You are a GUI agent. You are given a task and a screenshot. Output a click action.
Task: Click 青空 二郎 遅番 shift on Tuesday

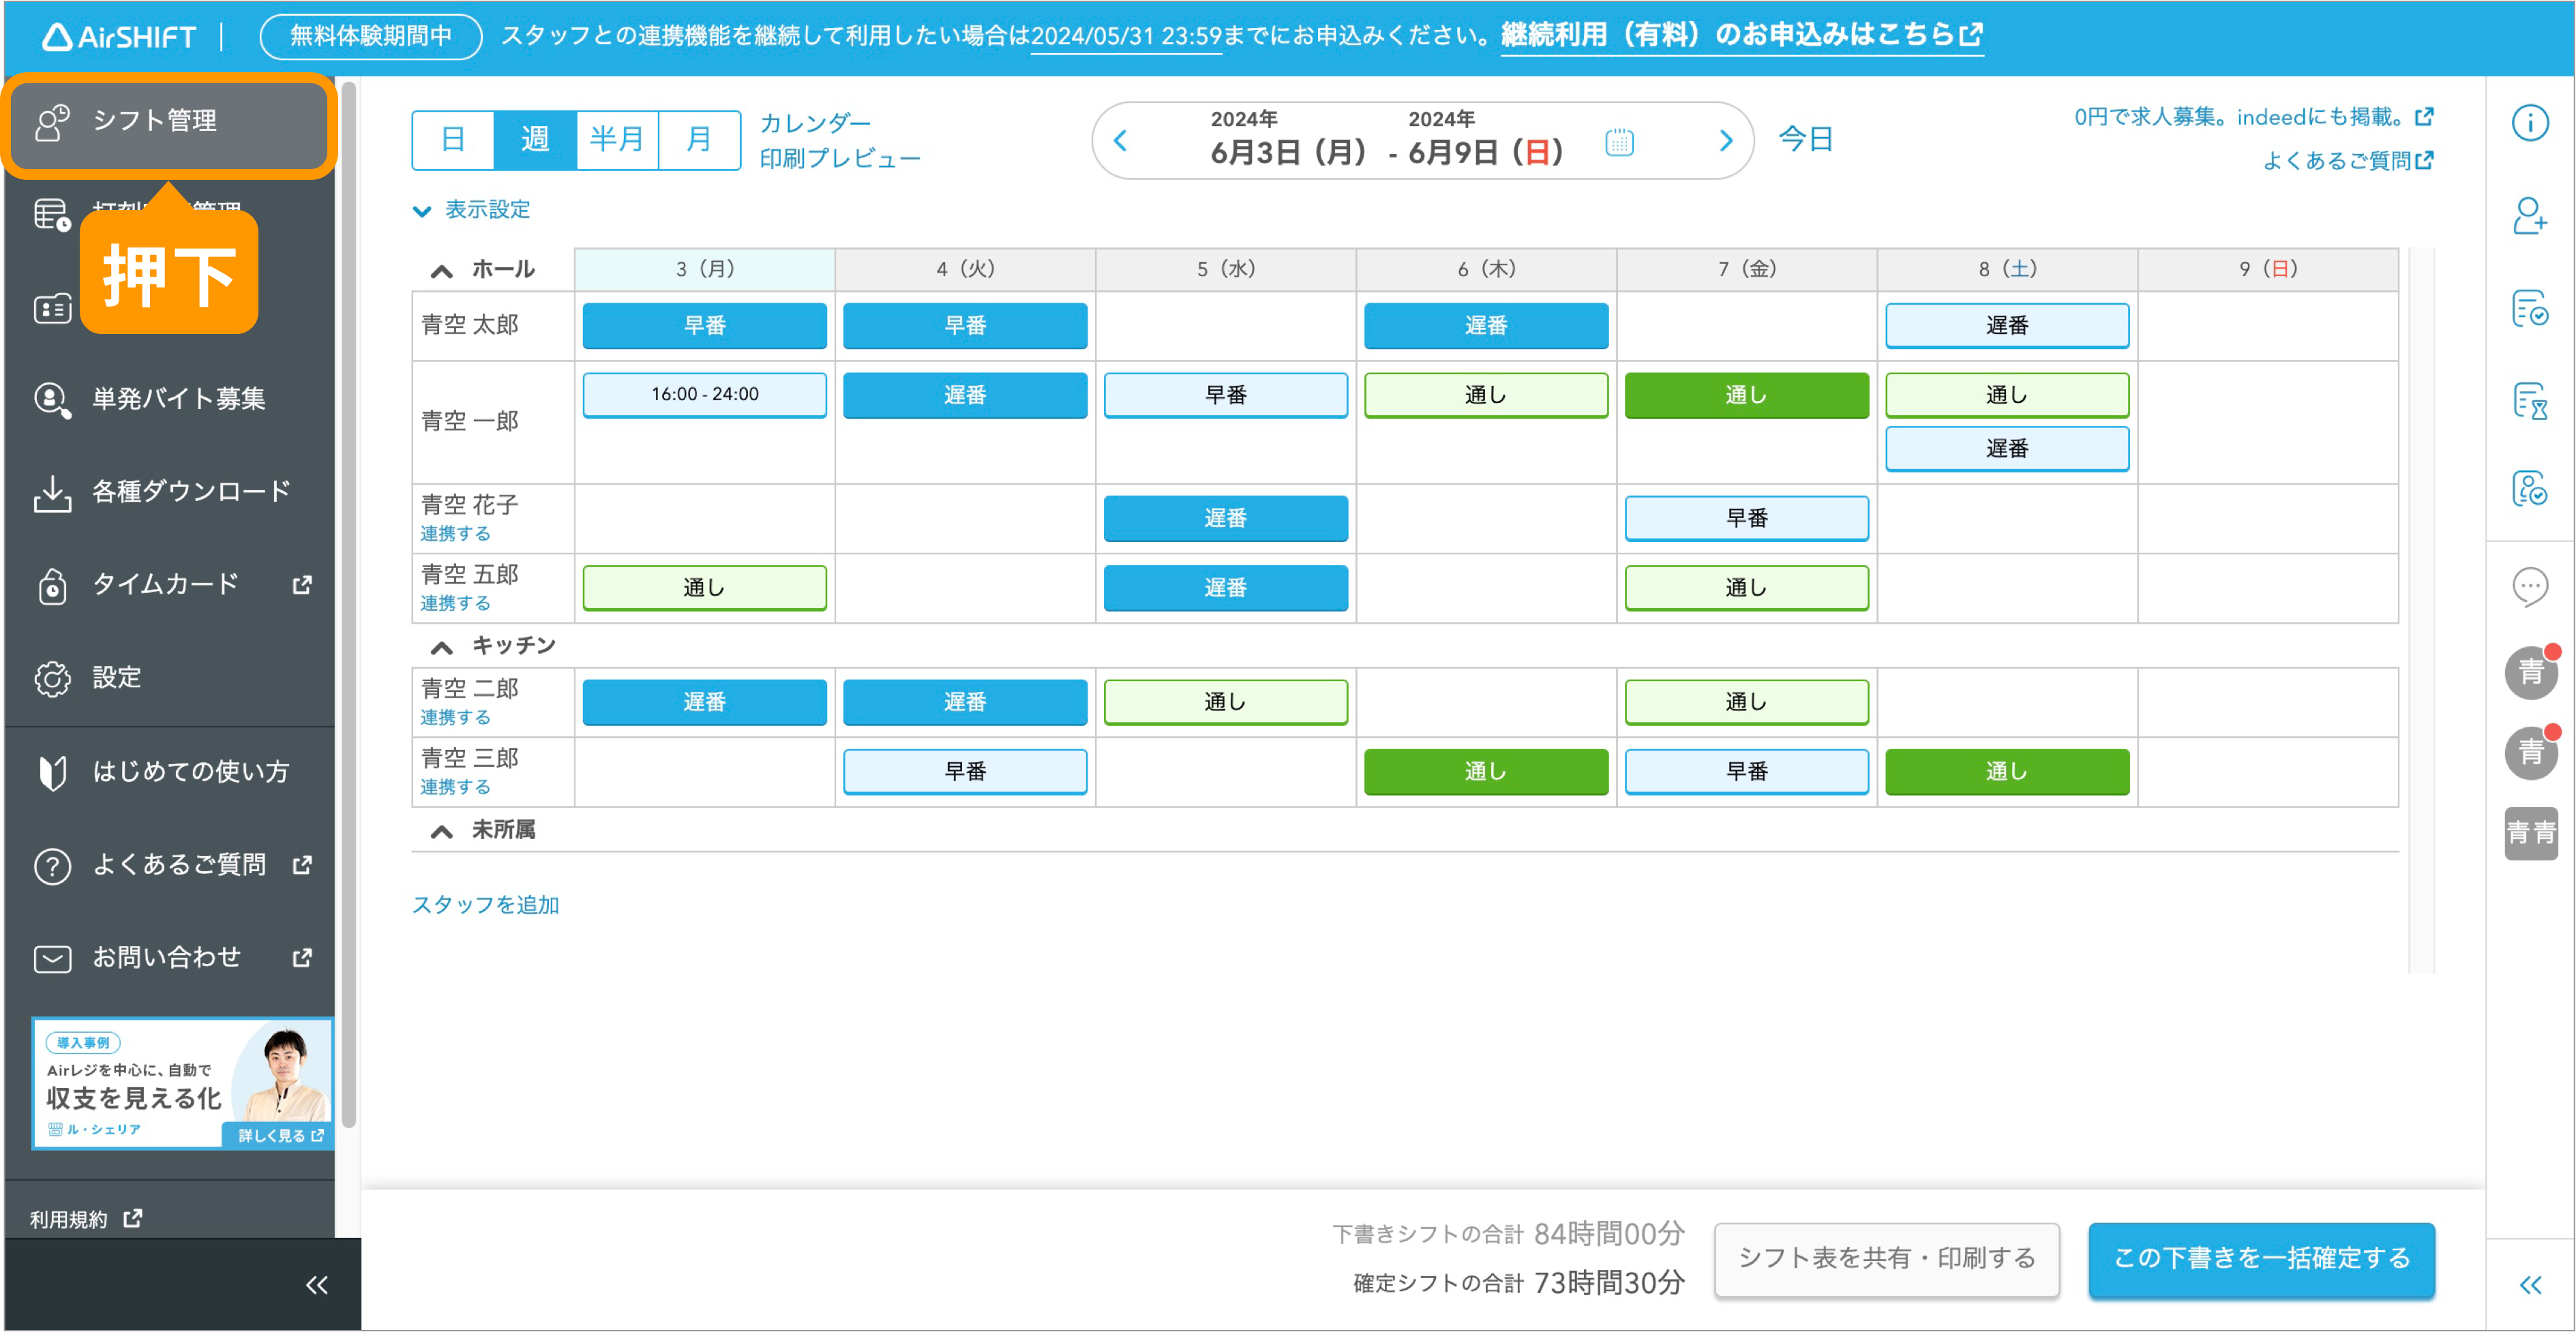pyautogui.click(x=965, y=703)
